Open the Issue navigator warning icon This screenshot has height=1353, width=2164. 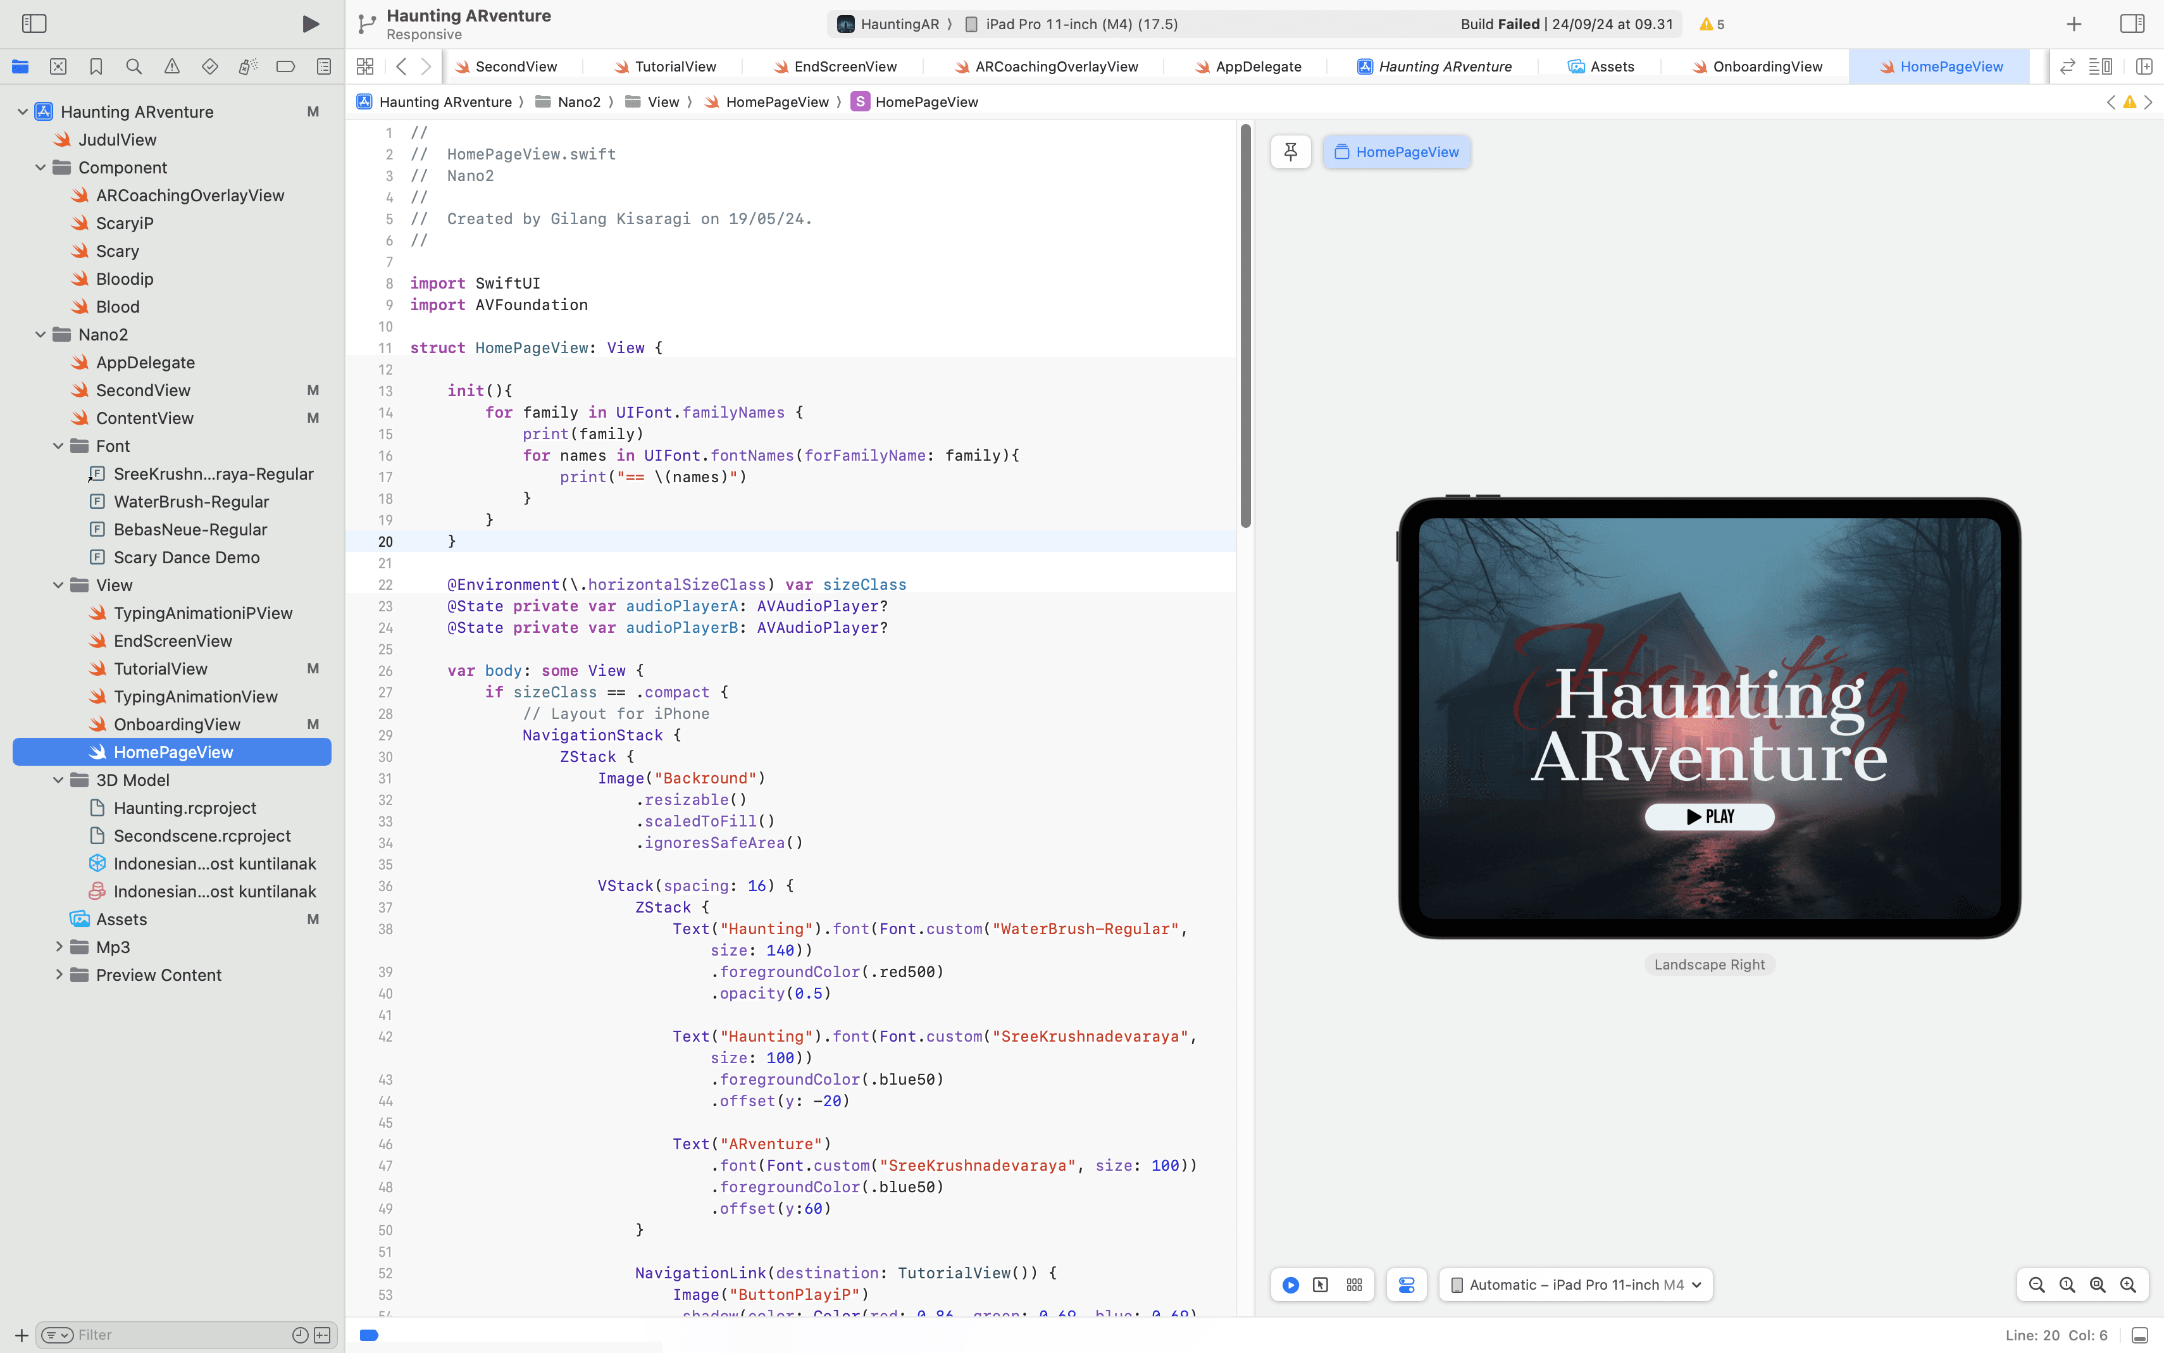[x=171, y=66]
